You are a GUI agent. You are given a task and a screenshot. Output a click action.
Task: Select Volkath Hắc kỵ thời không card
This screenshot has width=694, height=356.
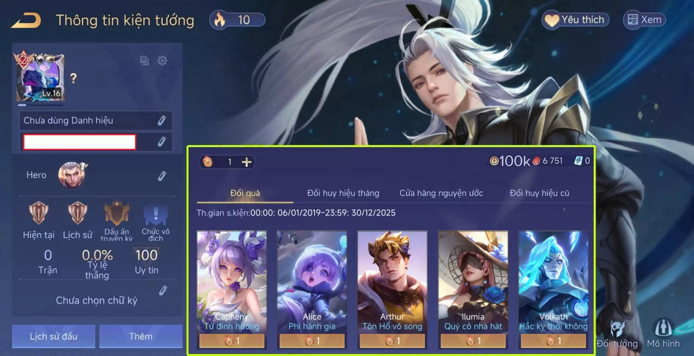pyautogui.click(x=553, y=289)
